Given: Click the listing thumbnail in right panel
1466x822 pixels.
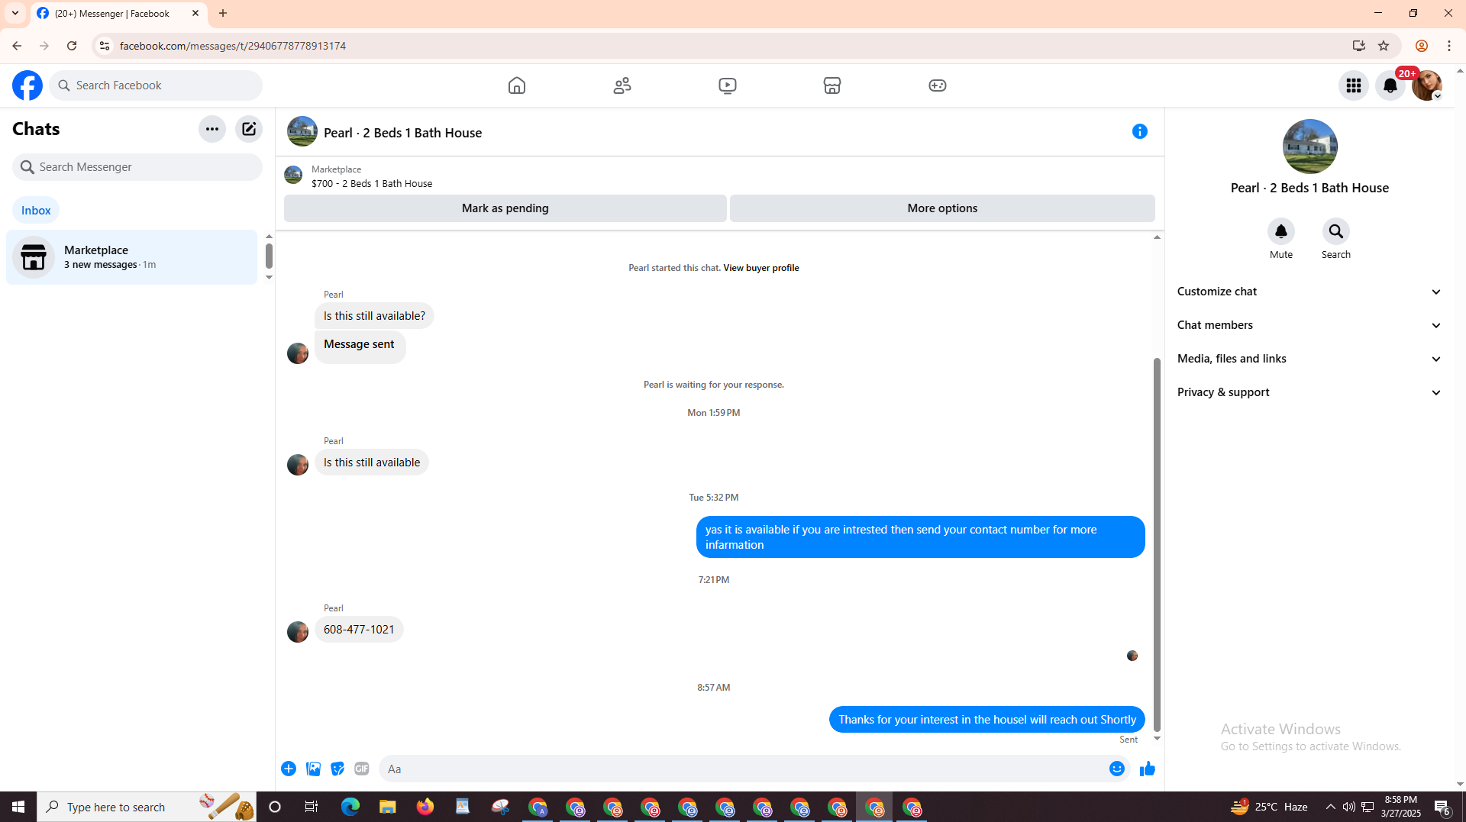Looking at the screenshot, I should (x=1310, y=147).
